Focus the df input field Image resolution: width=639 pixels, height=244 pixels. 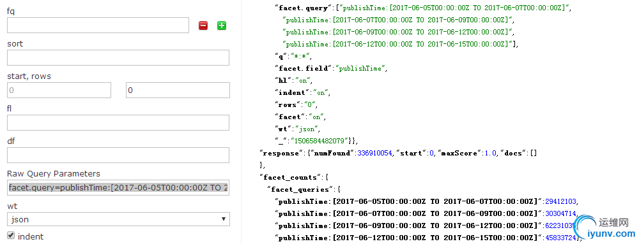118,155
